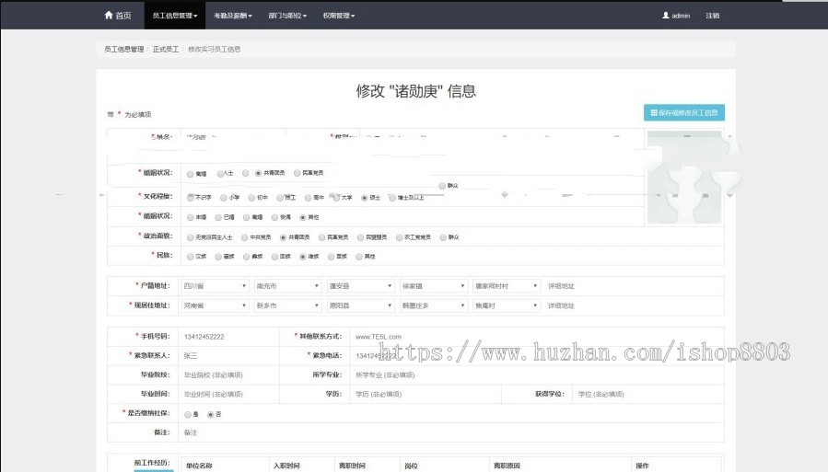
Task: Open 现居住地址 city dropdown showing 新乡市
Action: (287, 305)
